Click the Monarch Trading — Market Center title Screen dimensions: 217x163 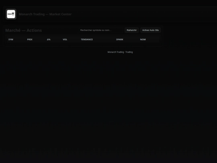click(45, 14)
